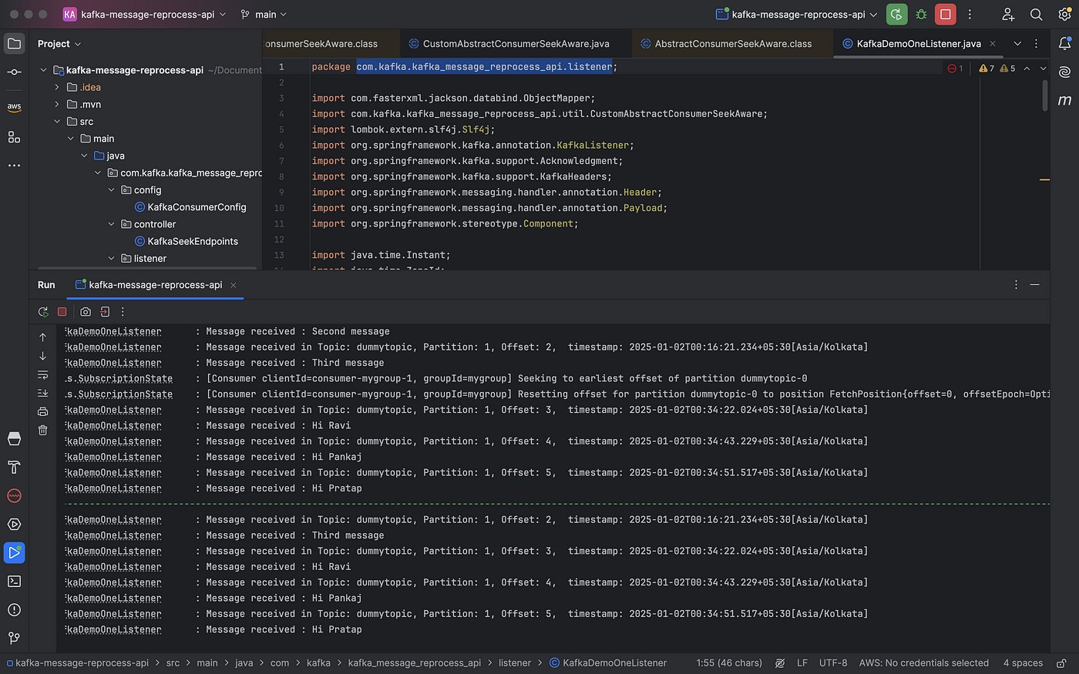This screenshot has width=1079, height=674.
Task: Clear all console output trash icon
Action: pyautogui.click(x=42, y=431)
